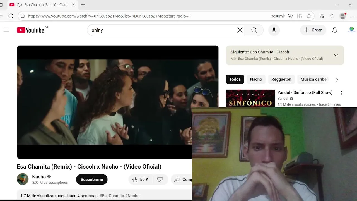Open Yandel - Sinfónico (Full Show) title
This screenshot has width=357, height=201.
(x=305, y=92)
